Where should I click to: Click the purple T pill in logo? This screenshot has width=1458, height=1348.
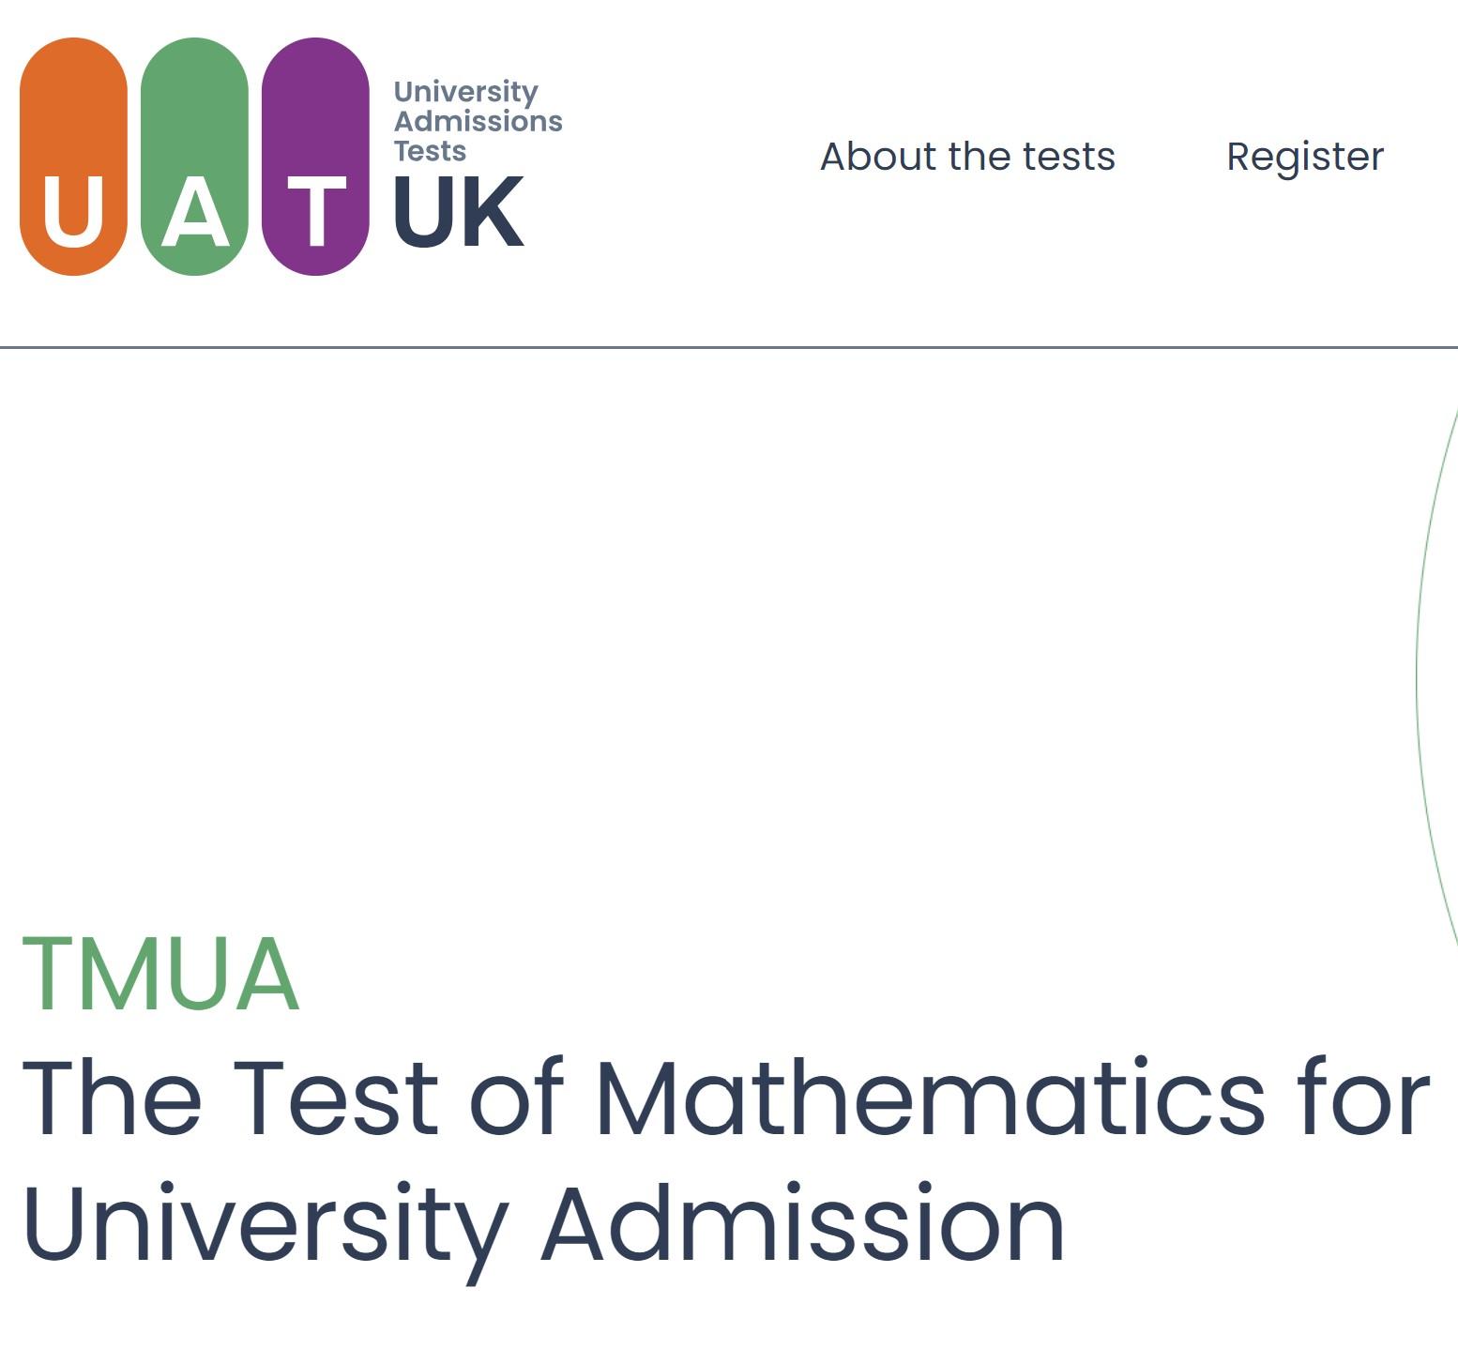pos(315,157)
